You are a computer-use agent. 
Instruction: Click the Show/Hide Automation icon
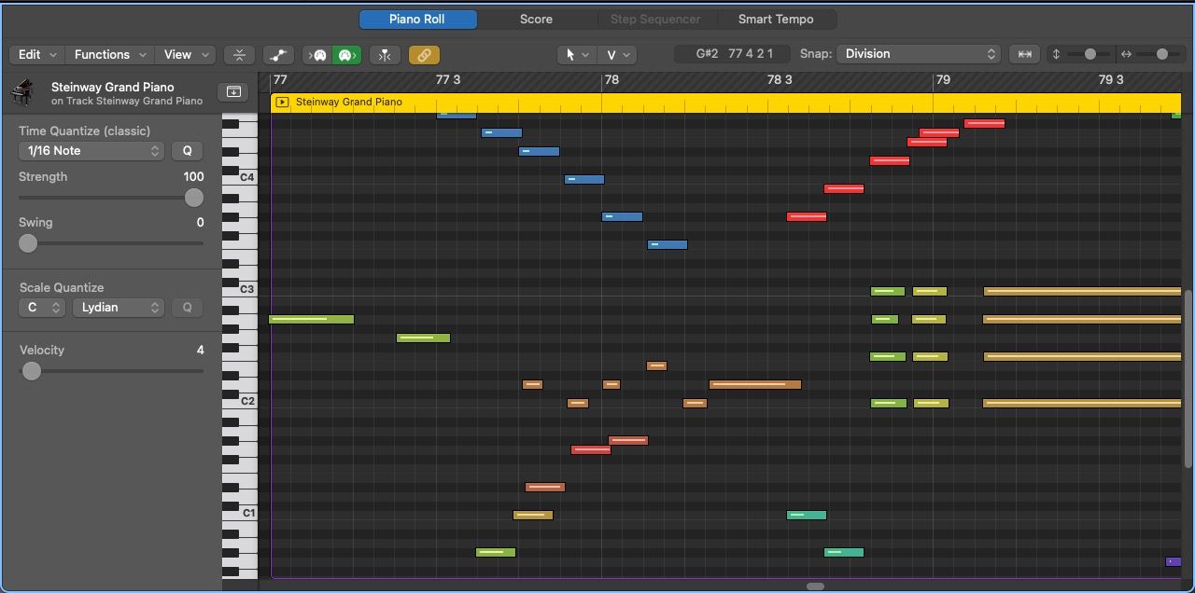coord(278,55)
